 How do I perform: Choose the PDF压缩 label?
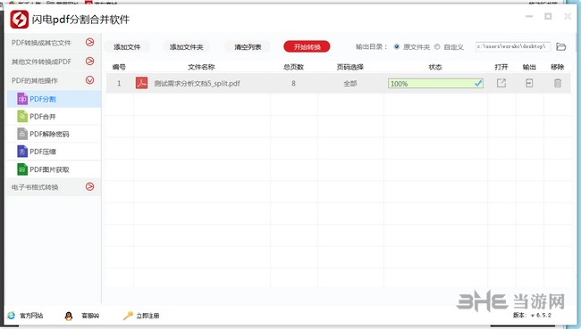point(43,152)
